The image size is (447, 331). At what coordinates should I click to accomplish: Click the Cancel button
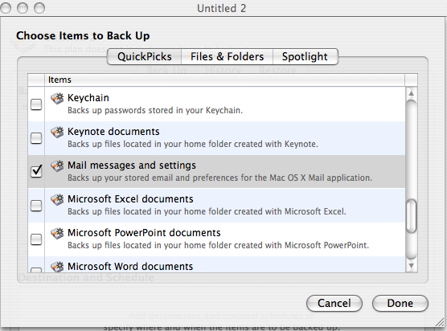tap(334, 303)
